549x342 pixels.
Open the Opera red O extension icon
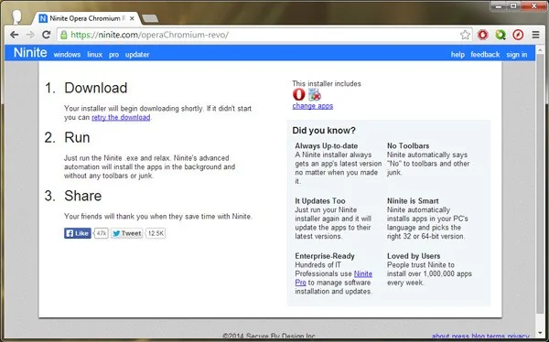[x=483, y=35]
